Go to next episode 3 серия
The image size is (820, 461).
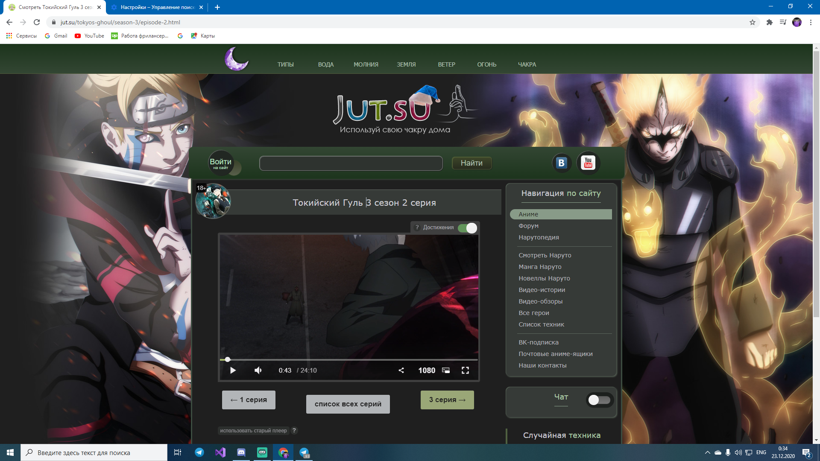point(447,400)
